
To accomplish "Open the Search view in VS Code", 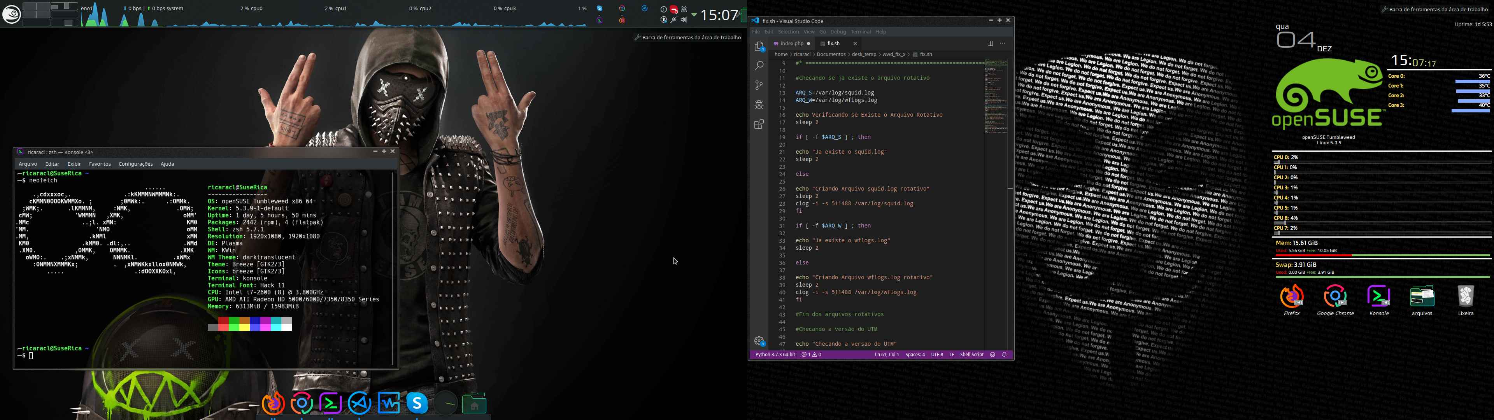I will click(759, 66).
